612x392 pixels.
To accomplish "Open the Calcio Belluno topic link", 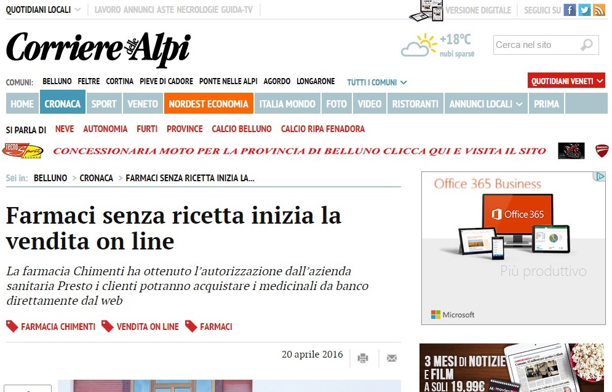I will click(242, 128).
